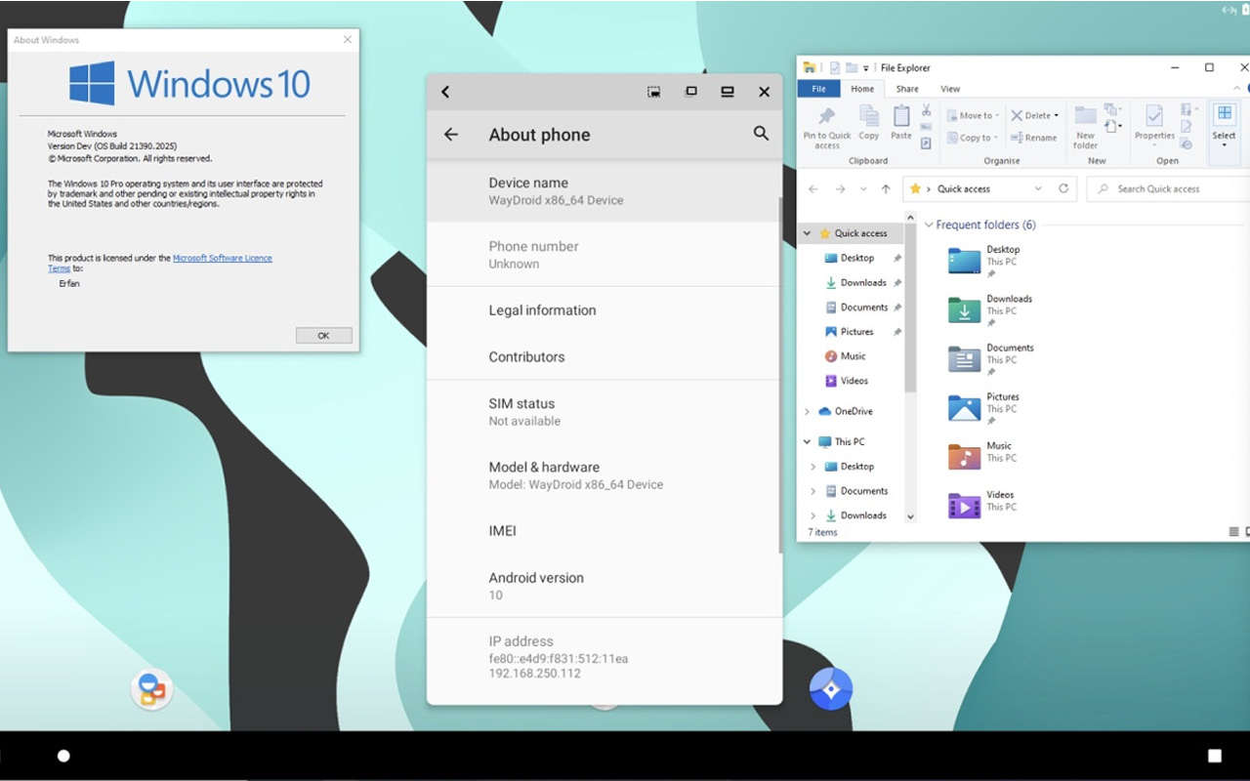The width and height of the screenshot is (1250, 781).
Task: Open Legal information in About phone
Action: 604,310
